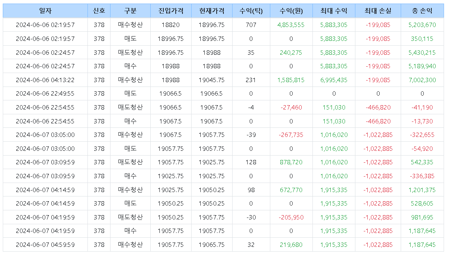This screenshot has height=256, width=450.
Task: Select the 총 손익 column header
Action: click(x=422, y=11)
